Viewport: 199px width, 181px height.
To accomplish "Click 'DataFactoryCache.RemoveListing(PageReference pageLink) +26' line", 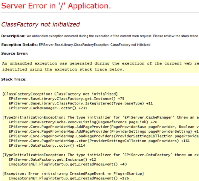I will pyautogui.click(x=83, y=122).
